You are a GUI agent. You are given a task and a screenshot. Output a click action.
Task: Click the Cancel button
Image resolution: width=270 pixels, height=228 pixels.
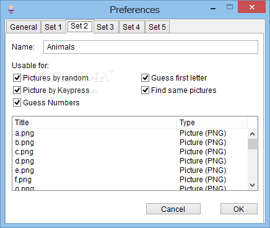(173, 209)
